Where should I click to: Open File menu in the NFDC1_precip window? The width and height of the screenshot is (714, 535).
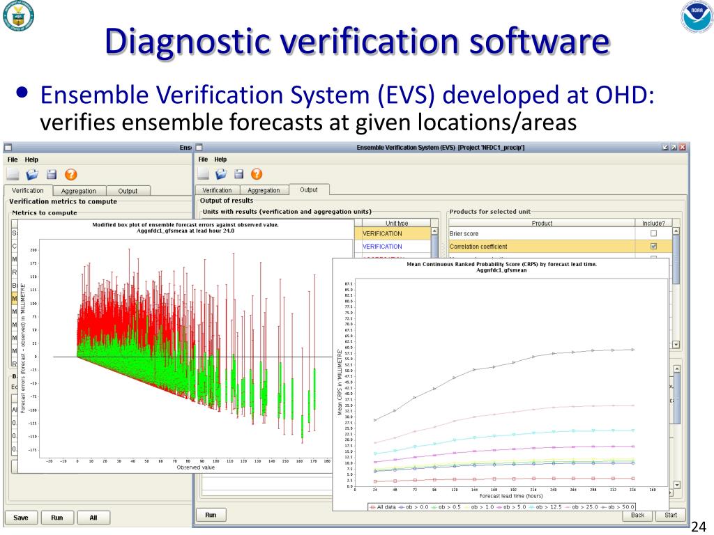[x=203, y=160]
